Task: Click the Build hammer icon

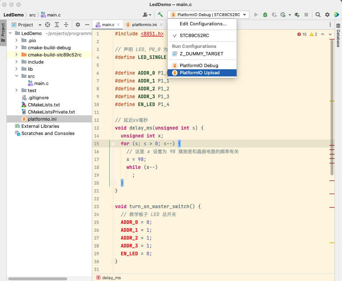Action: pos(160,15)
